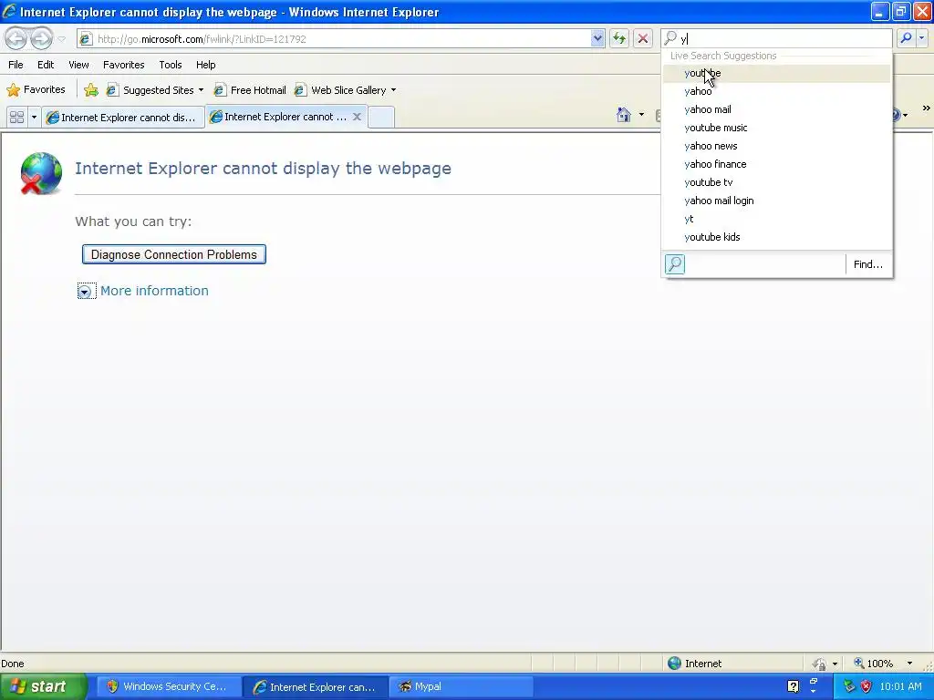934x700 pixels.
Task: Switch to Mypal in the taskbar
Action: (462, 687)
